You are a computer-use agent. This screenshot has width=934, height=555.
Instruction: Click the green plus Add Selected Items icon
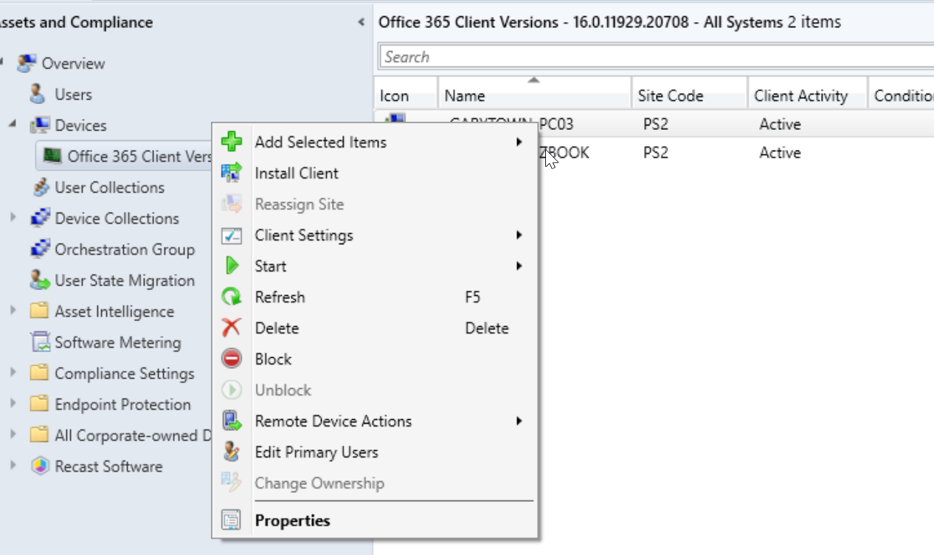tap(232, 142)
